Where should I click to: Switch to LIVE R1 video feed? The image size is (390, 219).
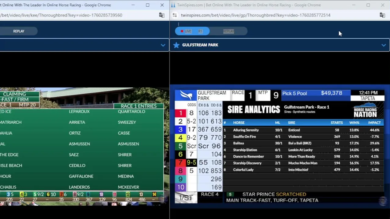click(192, 31)
